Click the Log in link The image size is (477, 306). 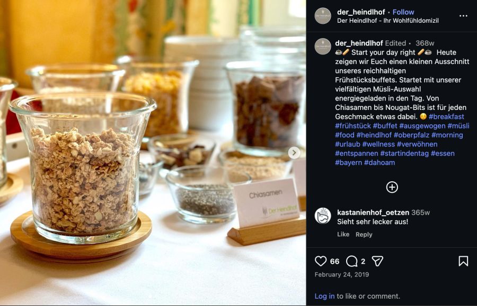coord(324,296)
